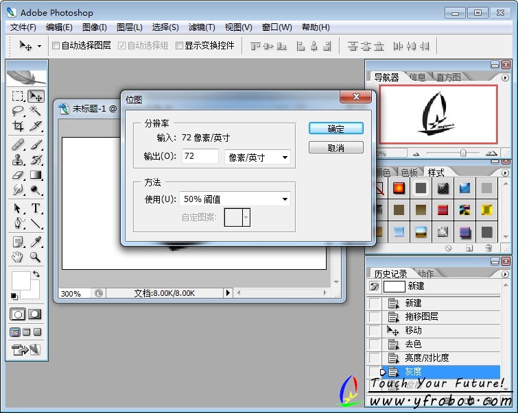Screen dimensions: 518x413
Task: Open the 图像(I) menu
Action: tap(95, 27)
